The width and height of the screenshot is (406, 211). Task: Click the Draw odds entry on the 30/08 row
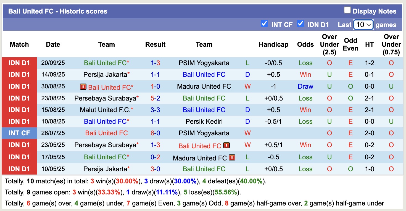(x=305, y=86)
